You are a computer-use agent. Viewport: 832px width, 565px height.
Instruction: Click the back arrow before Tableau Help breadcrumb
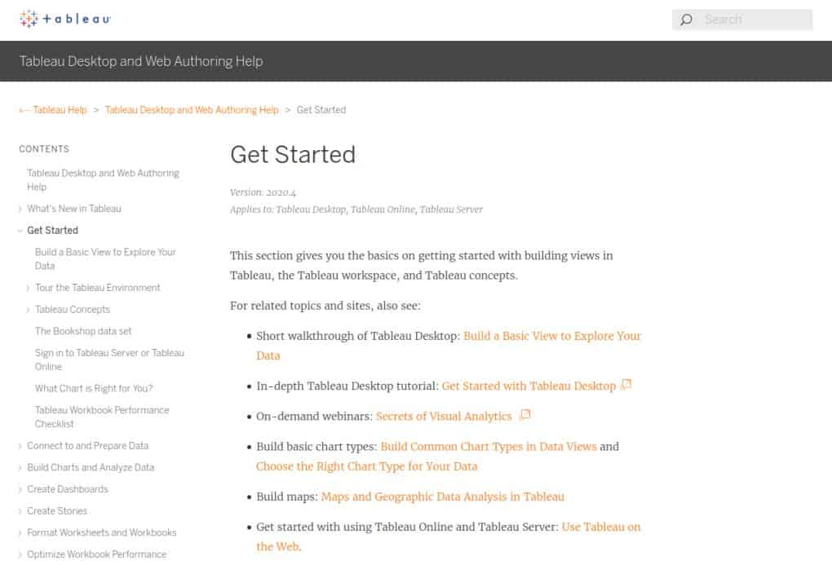24,110
